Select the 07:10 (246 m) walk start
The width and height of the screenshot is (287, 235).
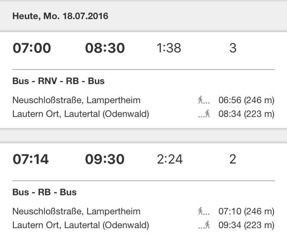pos(246,211)
